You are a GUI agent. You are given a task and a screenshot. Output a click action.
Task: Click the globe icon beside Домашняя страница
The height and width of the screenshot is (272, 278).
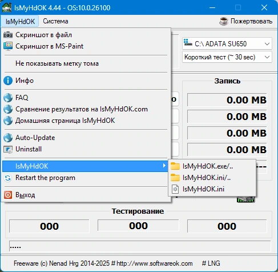coord(8,121)
